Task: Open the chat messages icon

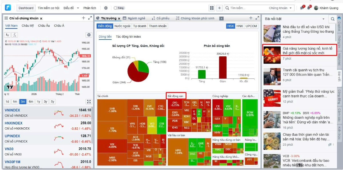Action: [x=302, y=8]
